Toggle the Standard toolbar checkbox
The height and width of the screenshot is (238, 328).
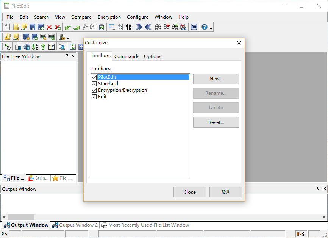pyautogui.click(x=94, y=84)
